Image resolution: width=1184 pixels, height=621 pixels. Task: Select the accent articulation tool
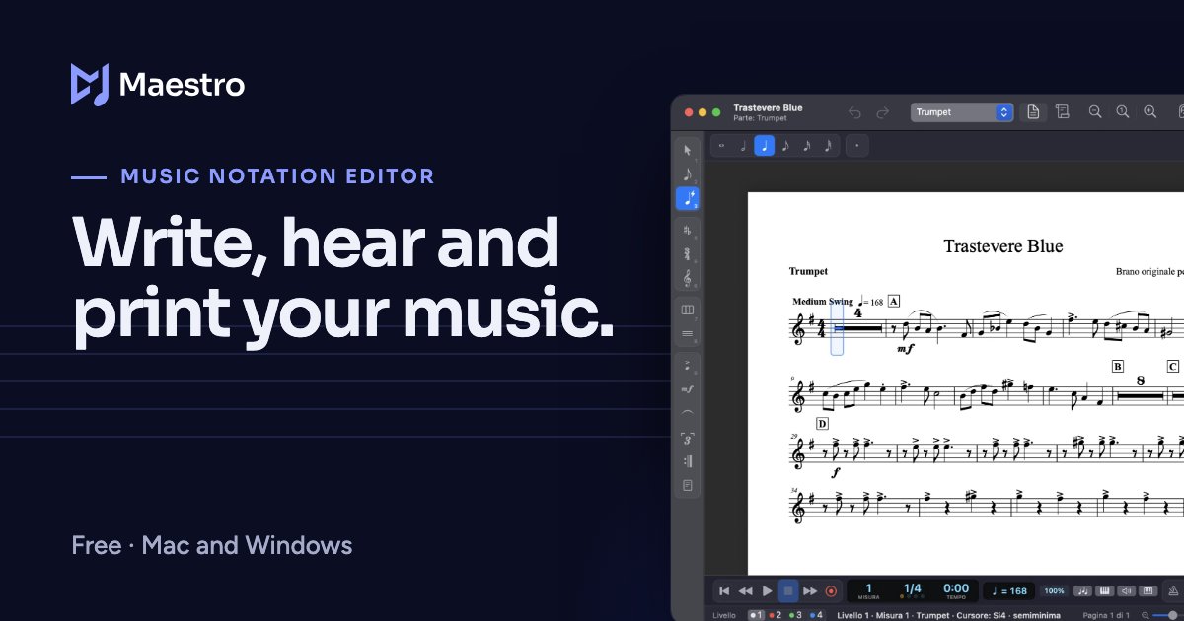[x=688, y=366]
